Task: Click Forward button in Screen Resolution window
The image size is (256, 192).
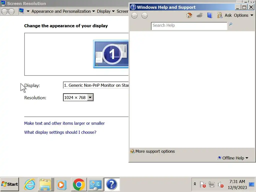Action: (x=11, y=11)
